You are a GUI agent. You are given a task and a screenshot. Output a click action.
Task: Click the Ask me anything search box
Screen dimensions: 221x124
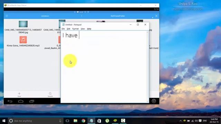click(36, 121)
